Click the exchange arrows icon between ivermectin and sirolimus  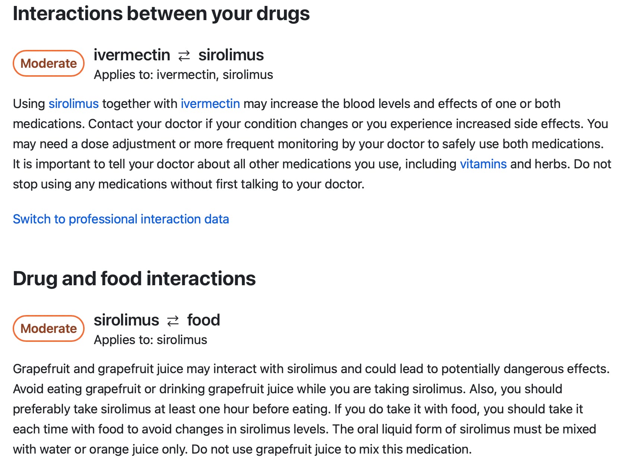click(x=184, y=56)
